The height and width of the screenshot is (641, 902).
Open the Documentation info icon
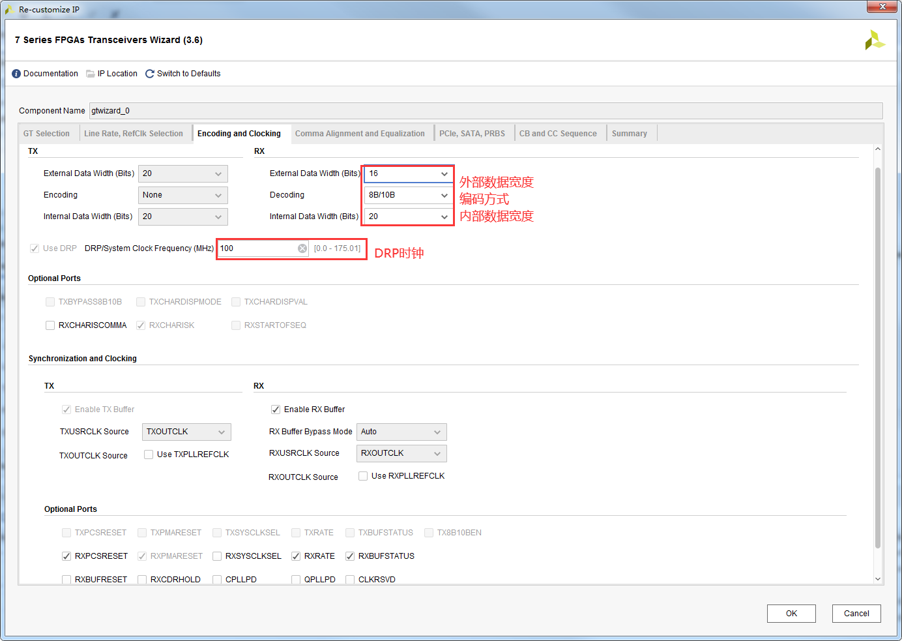pos(16,74)
